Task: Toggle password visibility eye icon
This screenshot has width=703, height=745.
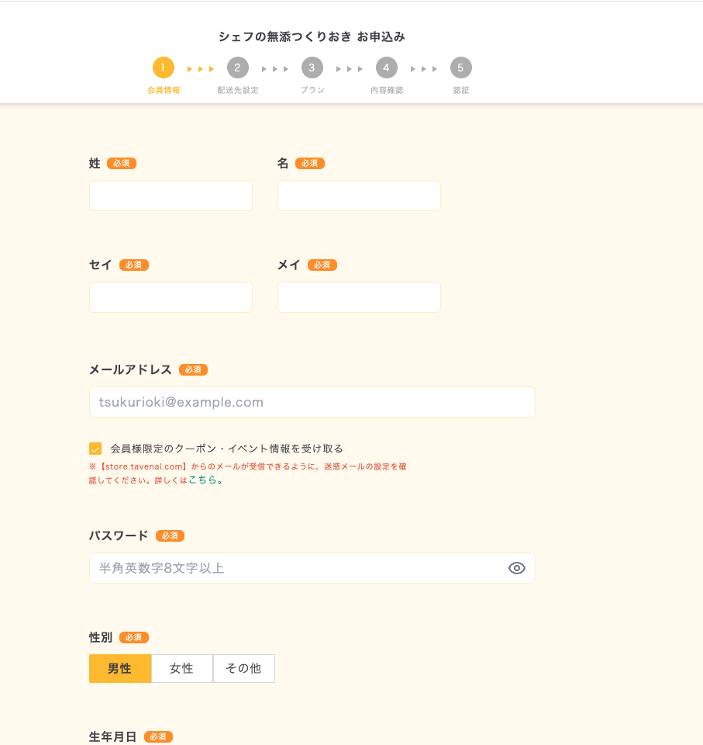Action: click(516, 568)
